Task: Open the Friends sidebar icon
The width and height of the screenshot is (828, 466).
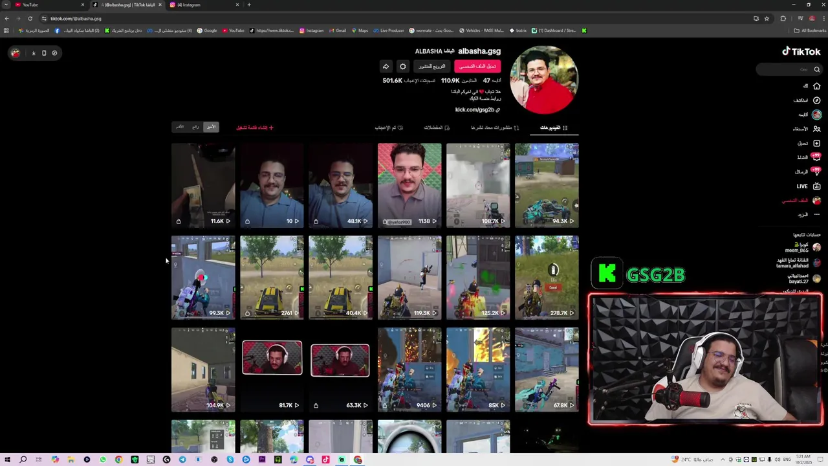Action: pyautogui.click(x=816, y=129)
